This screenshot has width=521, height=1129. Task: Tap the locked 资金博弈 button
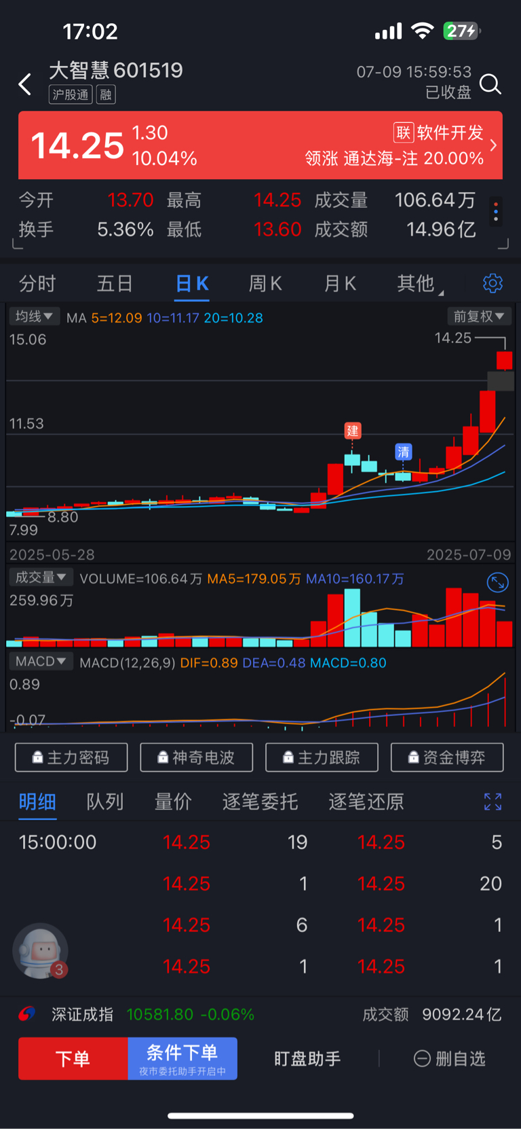point(447,757)
